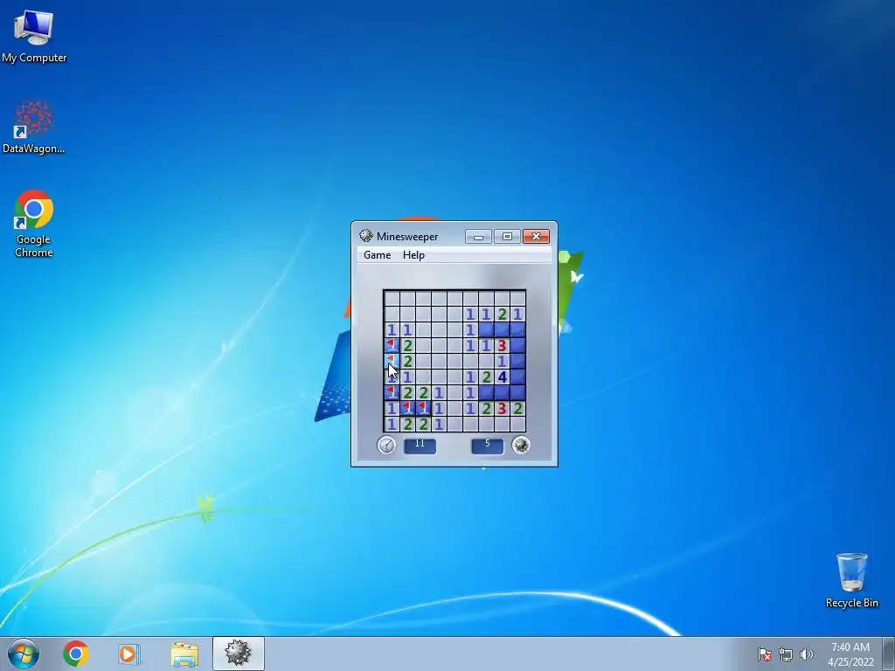Minimize the Minesweeper window
The image size is (895, 671).
tap(478, 236)
